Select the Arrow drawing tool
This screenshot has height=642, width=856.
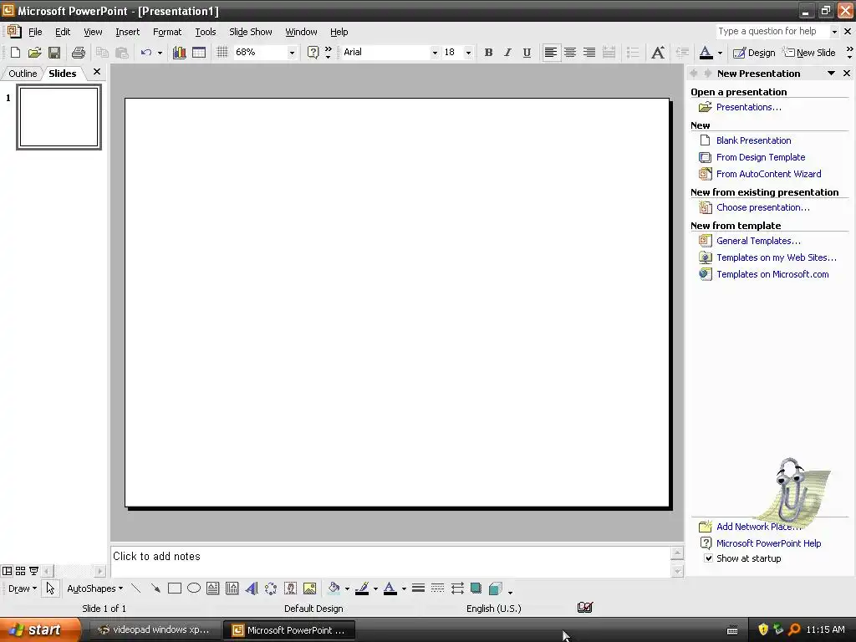coord(155,588)
